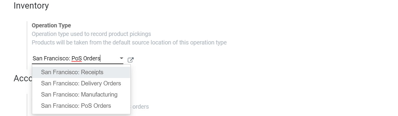This screenshot has width=398, height=116.
Task: Click the vertical bar left of Operation Type block
Action: (x=27, y=44)
